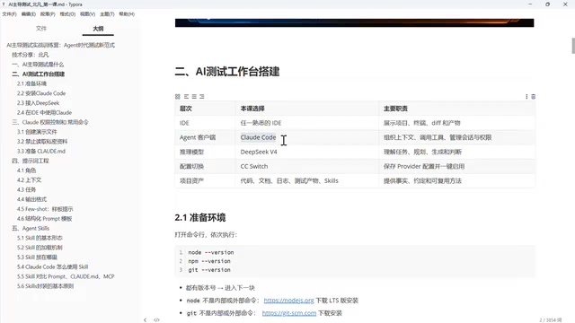Go to outline entry 2.4 在IDE 中使用Claude
Screen dimensions: 575x323
pyautogui.click(x=44, y=112)
